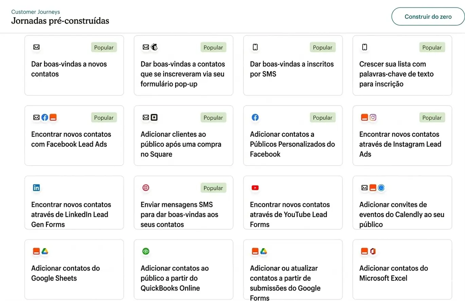Click the Facebook icon on Facebook Lead Ads card
The image size is (465, 301).
(44, 117)
